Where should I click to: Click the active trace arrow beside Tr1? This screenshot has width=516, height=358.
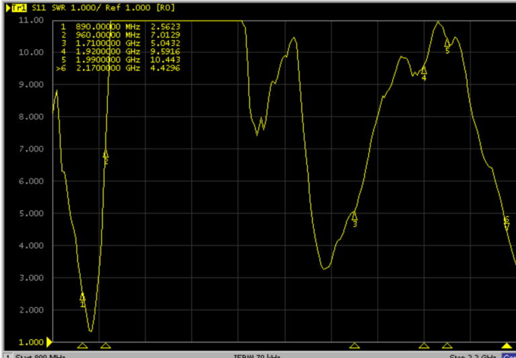(8, 8)
